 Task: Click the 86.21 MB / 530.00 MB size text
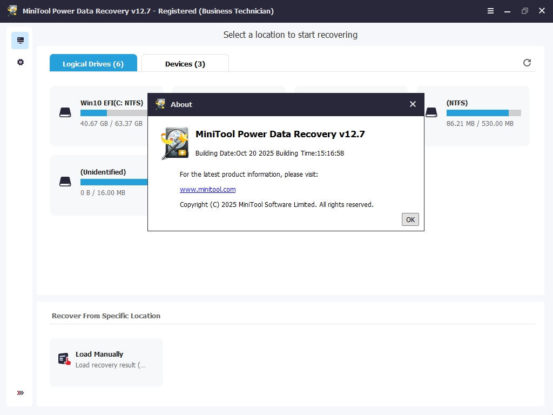coord(480,124)
